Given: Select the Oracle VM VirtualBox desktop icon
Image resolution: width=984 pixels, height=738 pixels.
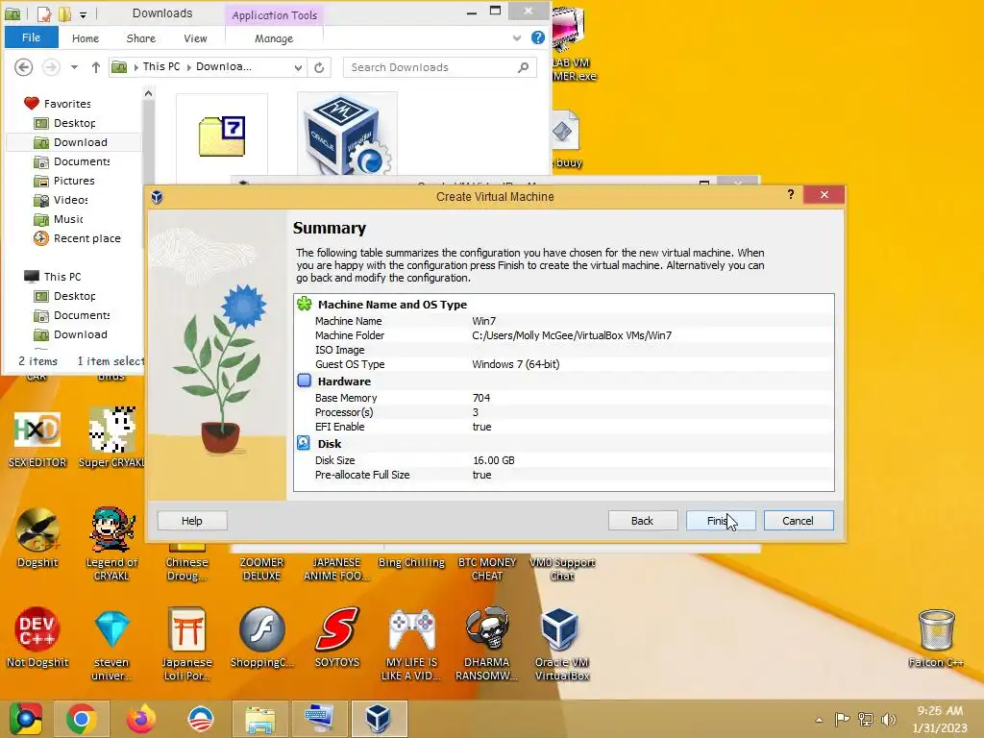Looking at the screenshot, I should pos(561,643).
